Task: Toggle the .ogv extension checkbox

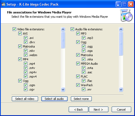Action: [x=25, y=89]
